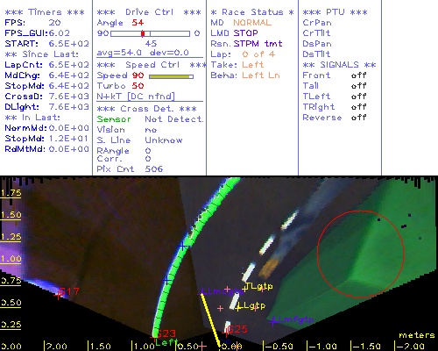Click the NORMAL mode value
This screenshot has height=351, width=438.
pyautogui.click(x=252, y=23)
